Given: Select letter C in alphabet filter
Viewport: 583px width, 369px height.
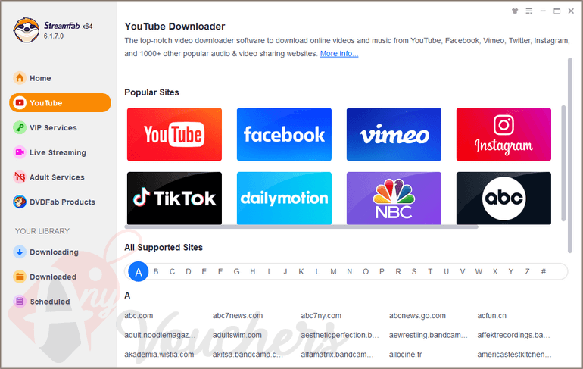Looking at the screenshot, I should pos(172,271).
